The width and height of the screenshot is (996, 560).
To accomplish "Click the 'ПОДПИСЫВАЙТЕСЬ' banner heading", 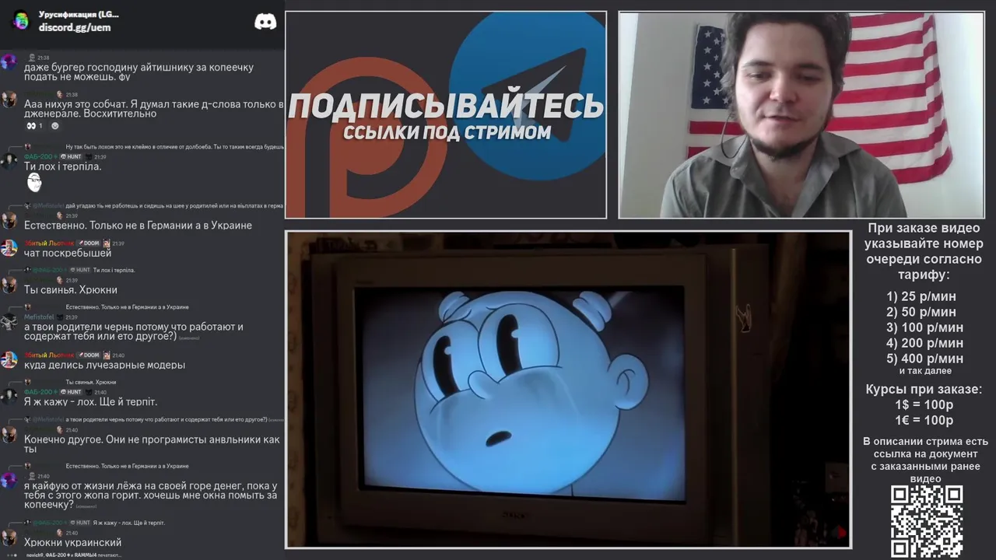I will [x=446, y=107].
